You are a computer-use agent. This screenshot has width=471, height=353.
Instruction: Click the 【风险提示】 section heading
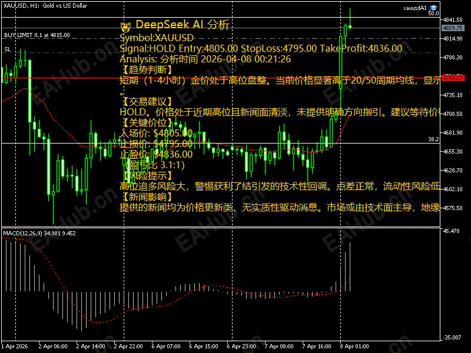point(148,175)
